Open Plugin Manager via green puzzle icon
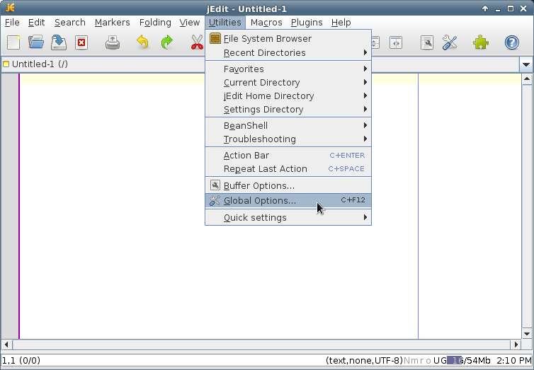The image size is (534, 370). (481, 42)
